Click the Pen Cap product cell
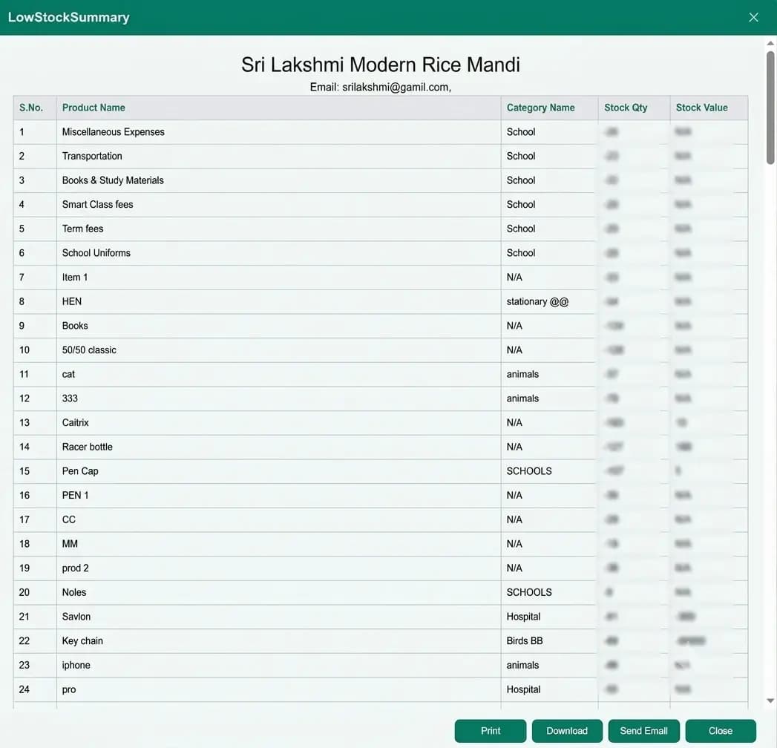The height and width of the screenshot is (748, 777). [x=278, y=472]
